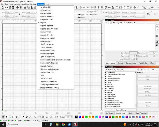Open Google Chrome from the taskbar
This screenshot has width=159, height=127.
63,124
